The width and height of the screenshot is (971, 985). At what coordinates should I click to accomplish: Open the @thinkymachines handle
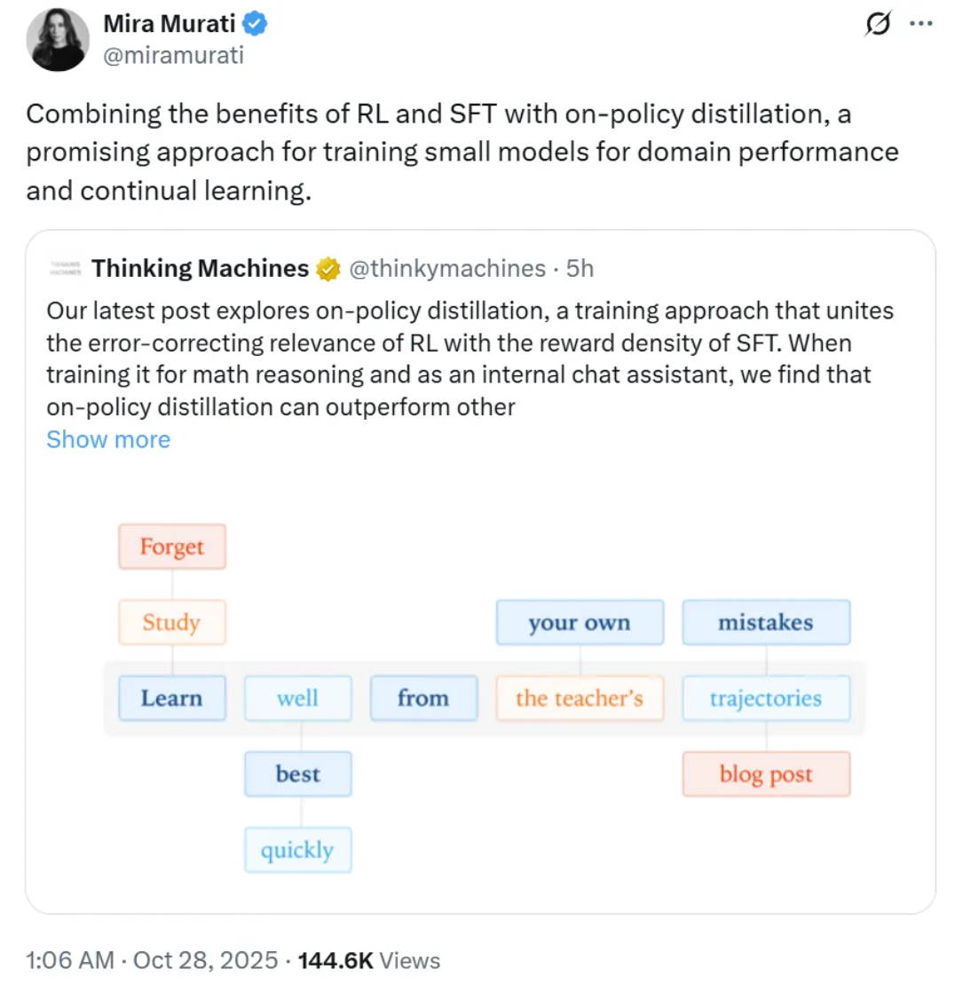click(447, 269)
